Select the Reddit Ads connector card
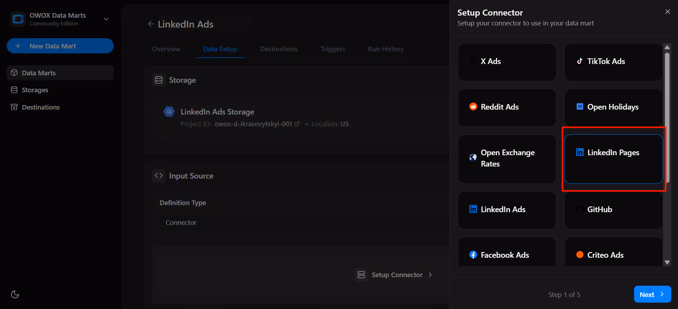This screenshot has width=678, height=309. [507, 108]
